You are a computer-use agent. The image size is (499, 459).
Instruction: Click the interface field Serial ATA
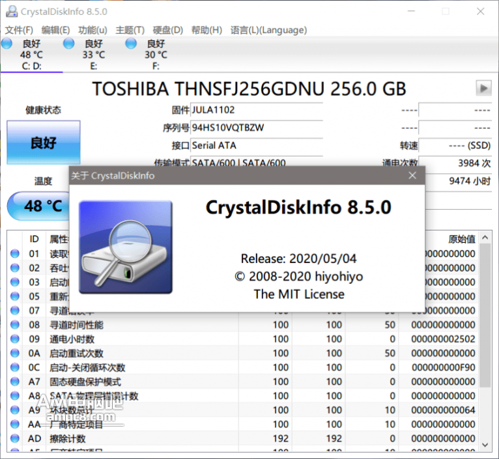click(x=257, y=146)
